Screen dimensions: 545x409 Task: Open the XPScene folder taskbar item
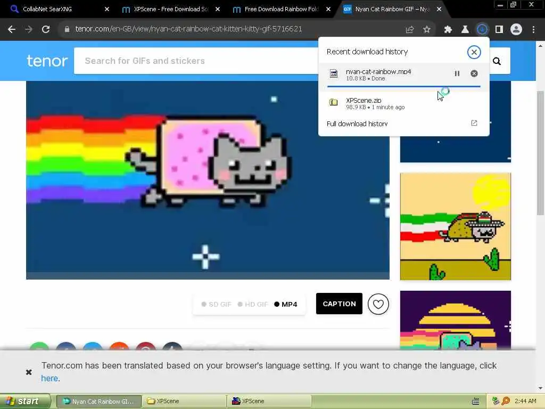coord(184,402)
